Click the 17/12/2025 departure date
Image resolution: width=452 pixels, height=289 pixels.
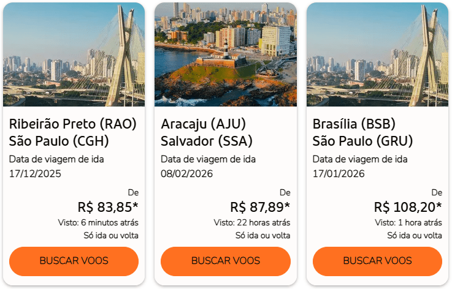coord(35,173)
